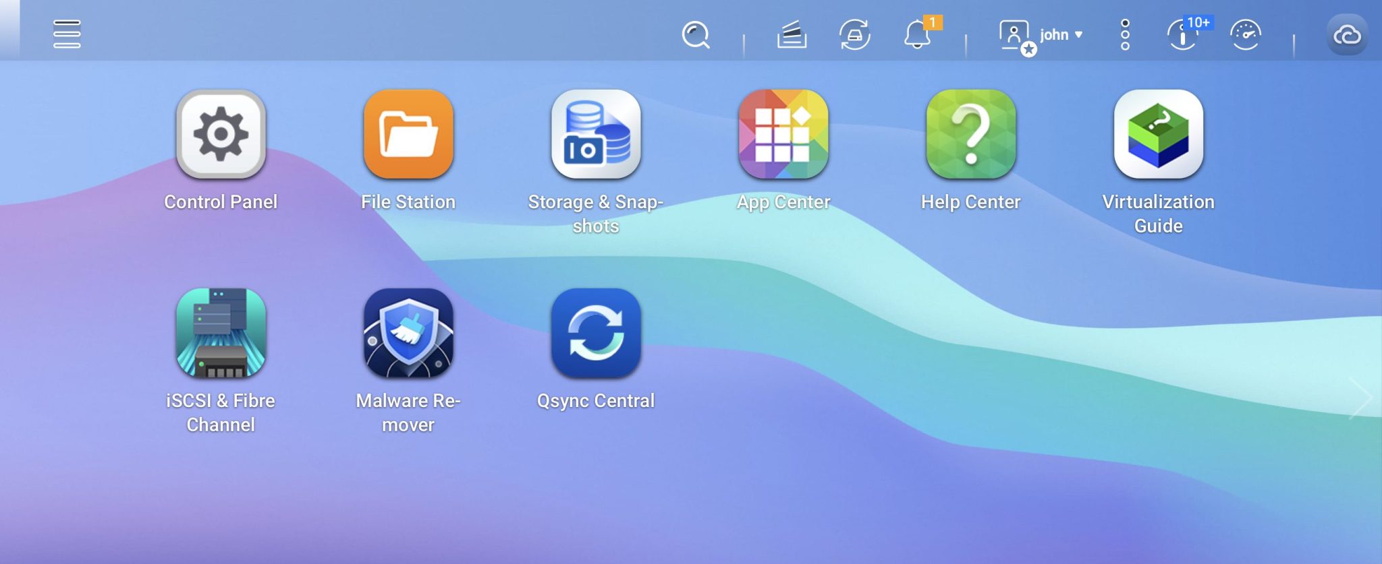The image size is (1382, 564).
Task: Open Virtualization Guide
Action: (1158, 134)
